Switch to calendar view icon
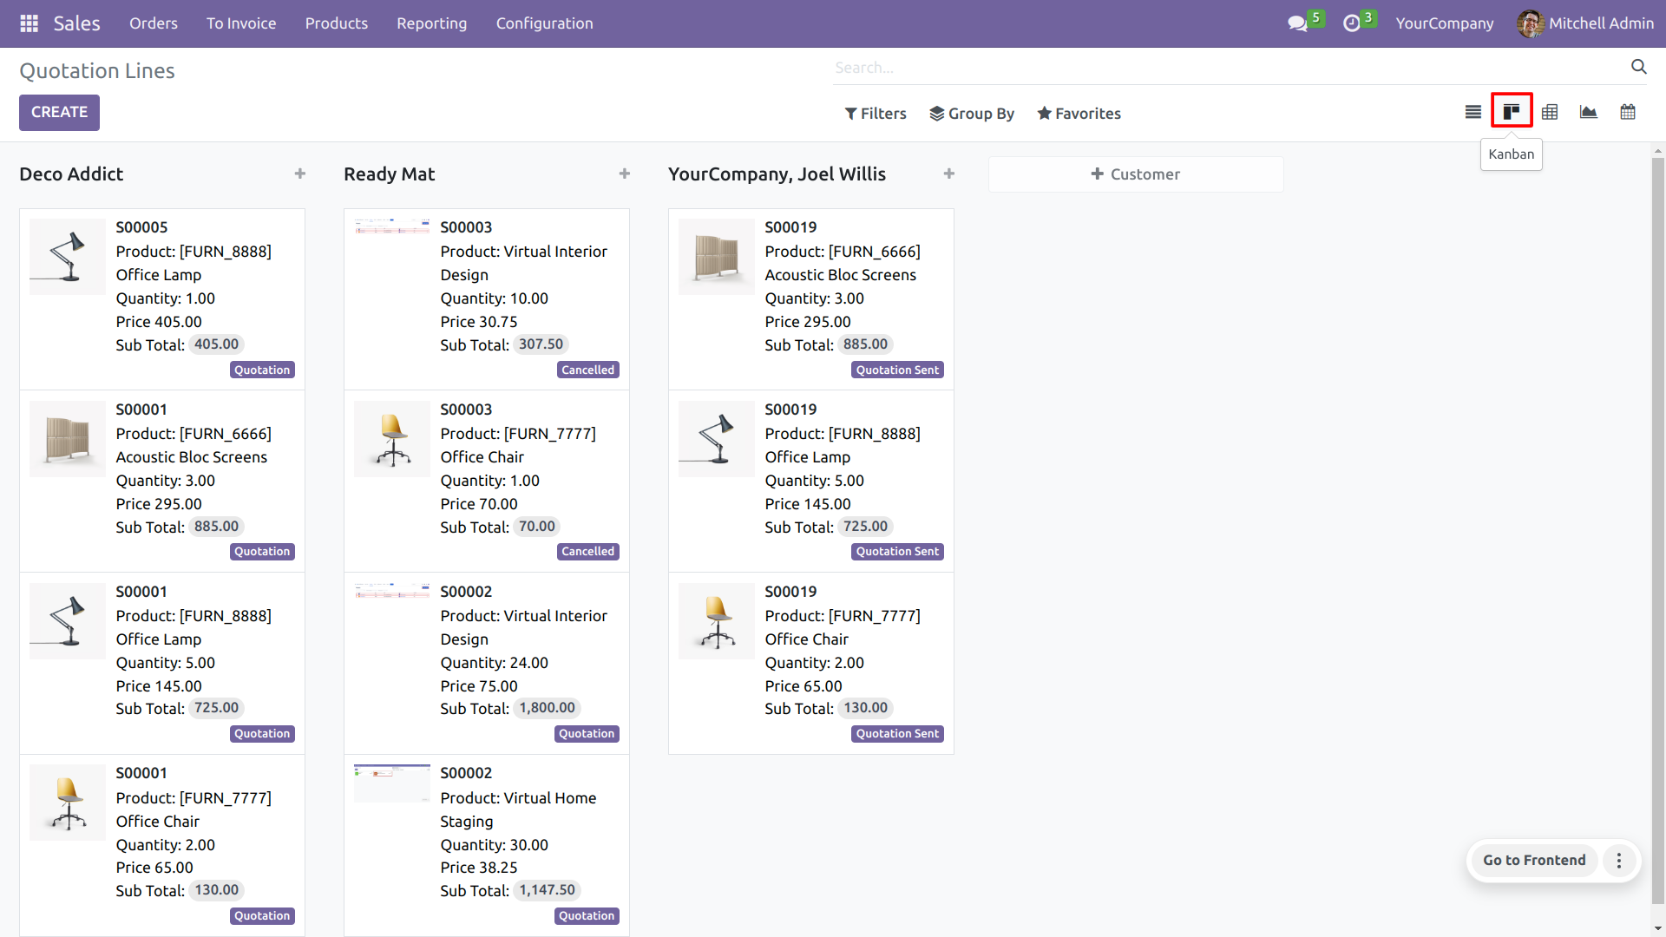This screenshot has width=1666, height=937. click(x=1628, y=112)
